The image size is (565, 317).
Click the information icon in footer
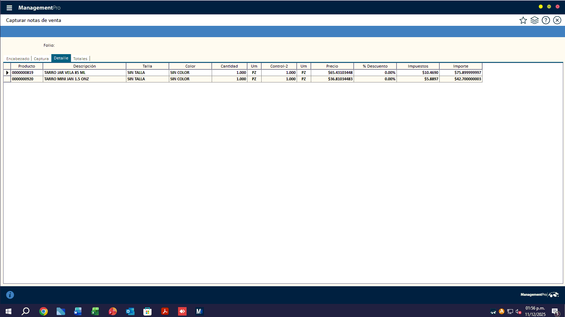(10, 295)
